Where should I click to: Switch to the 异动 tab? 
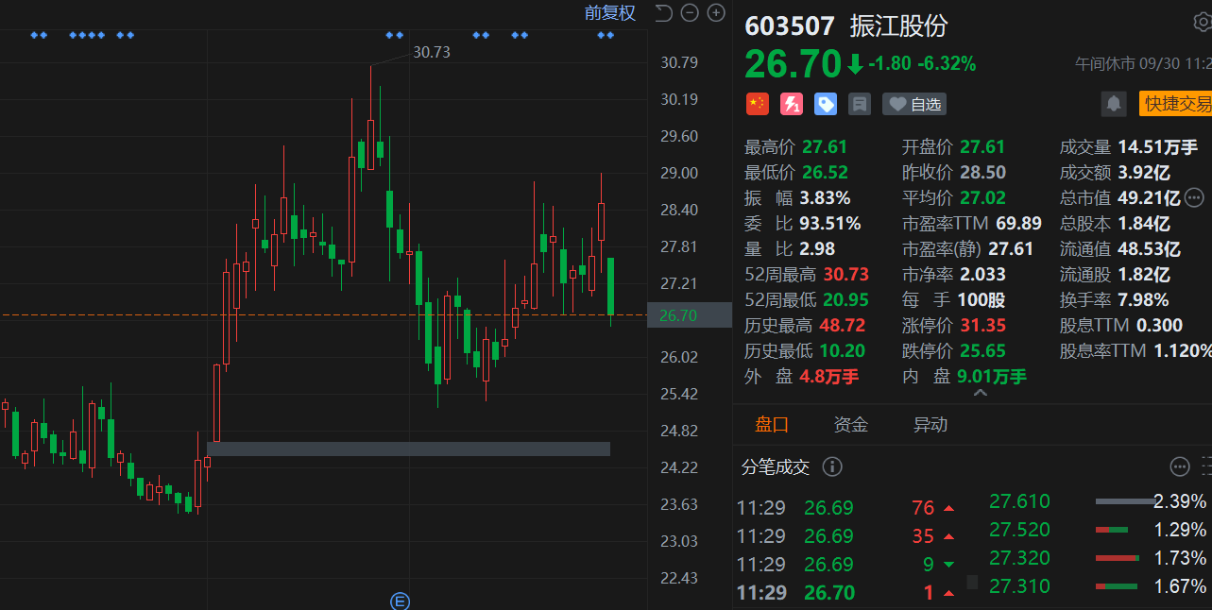click(930, 425)
